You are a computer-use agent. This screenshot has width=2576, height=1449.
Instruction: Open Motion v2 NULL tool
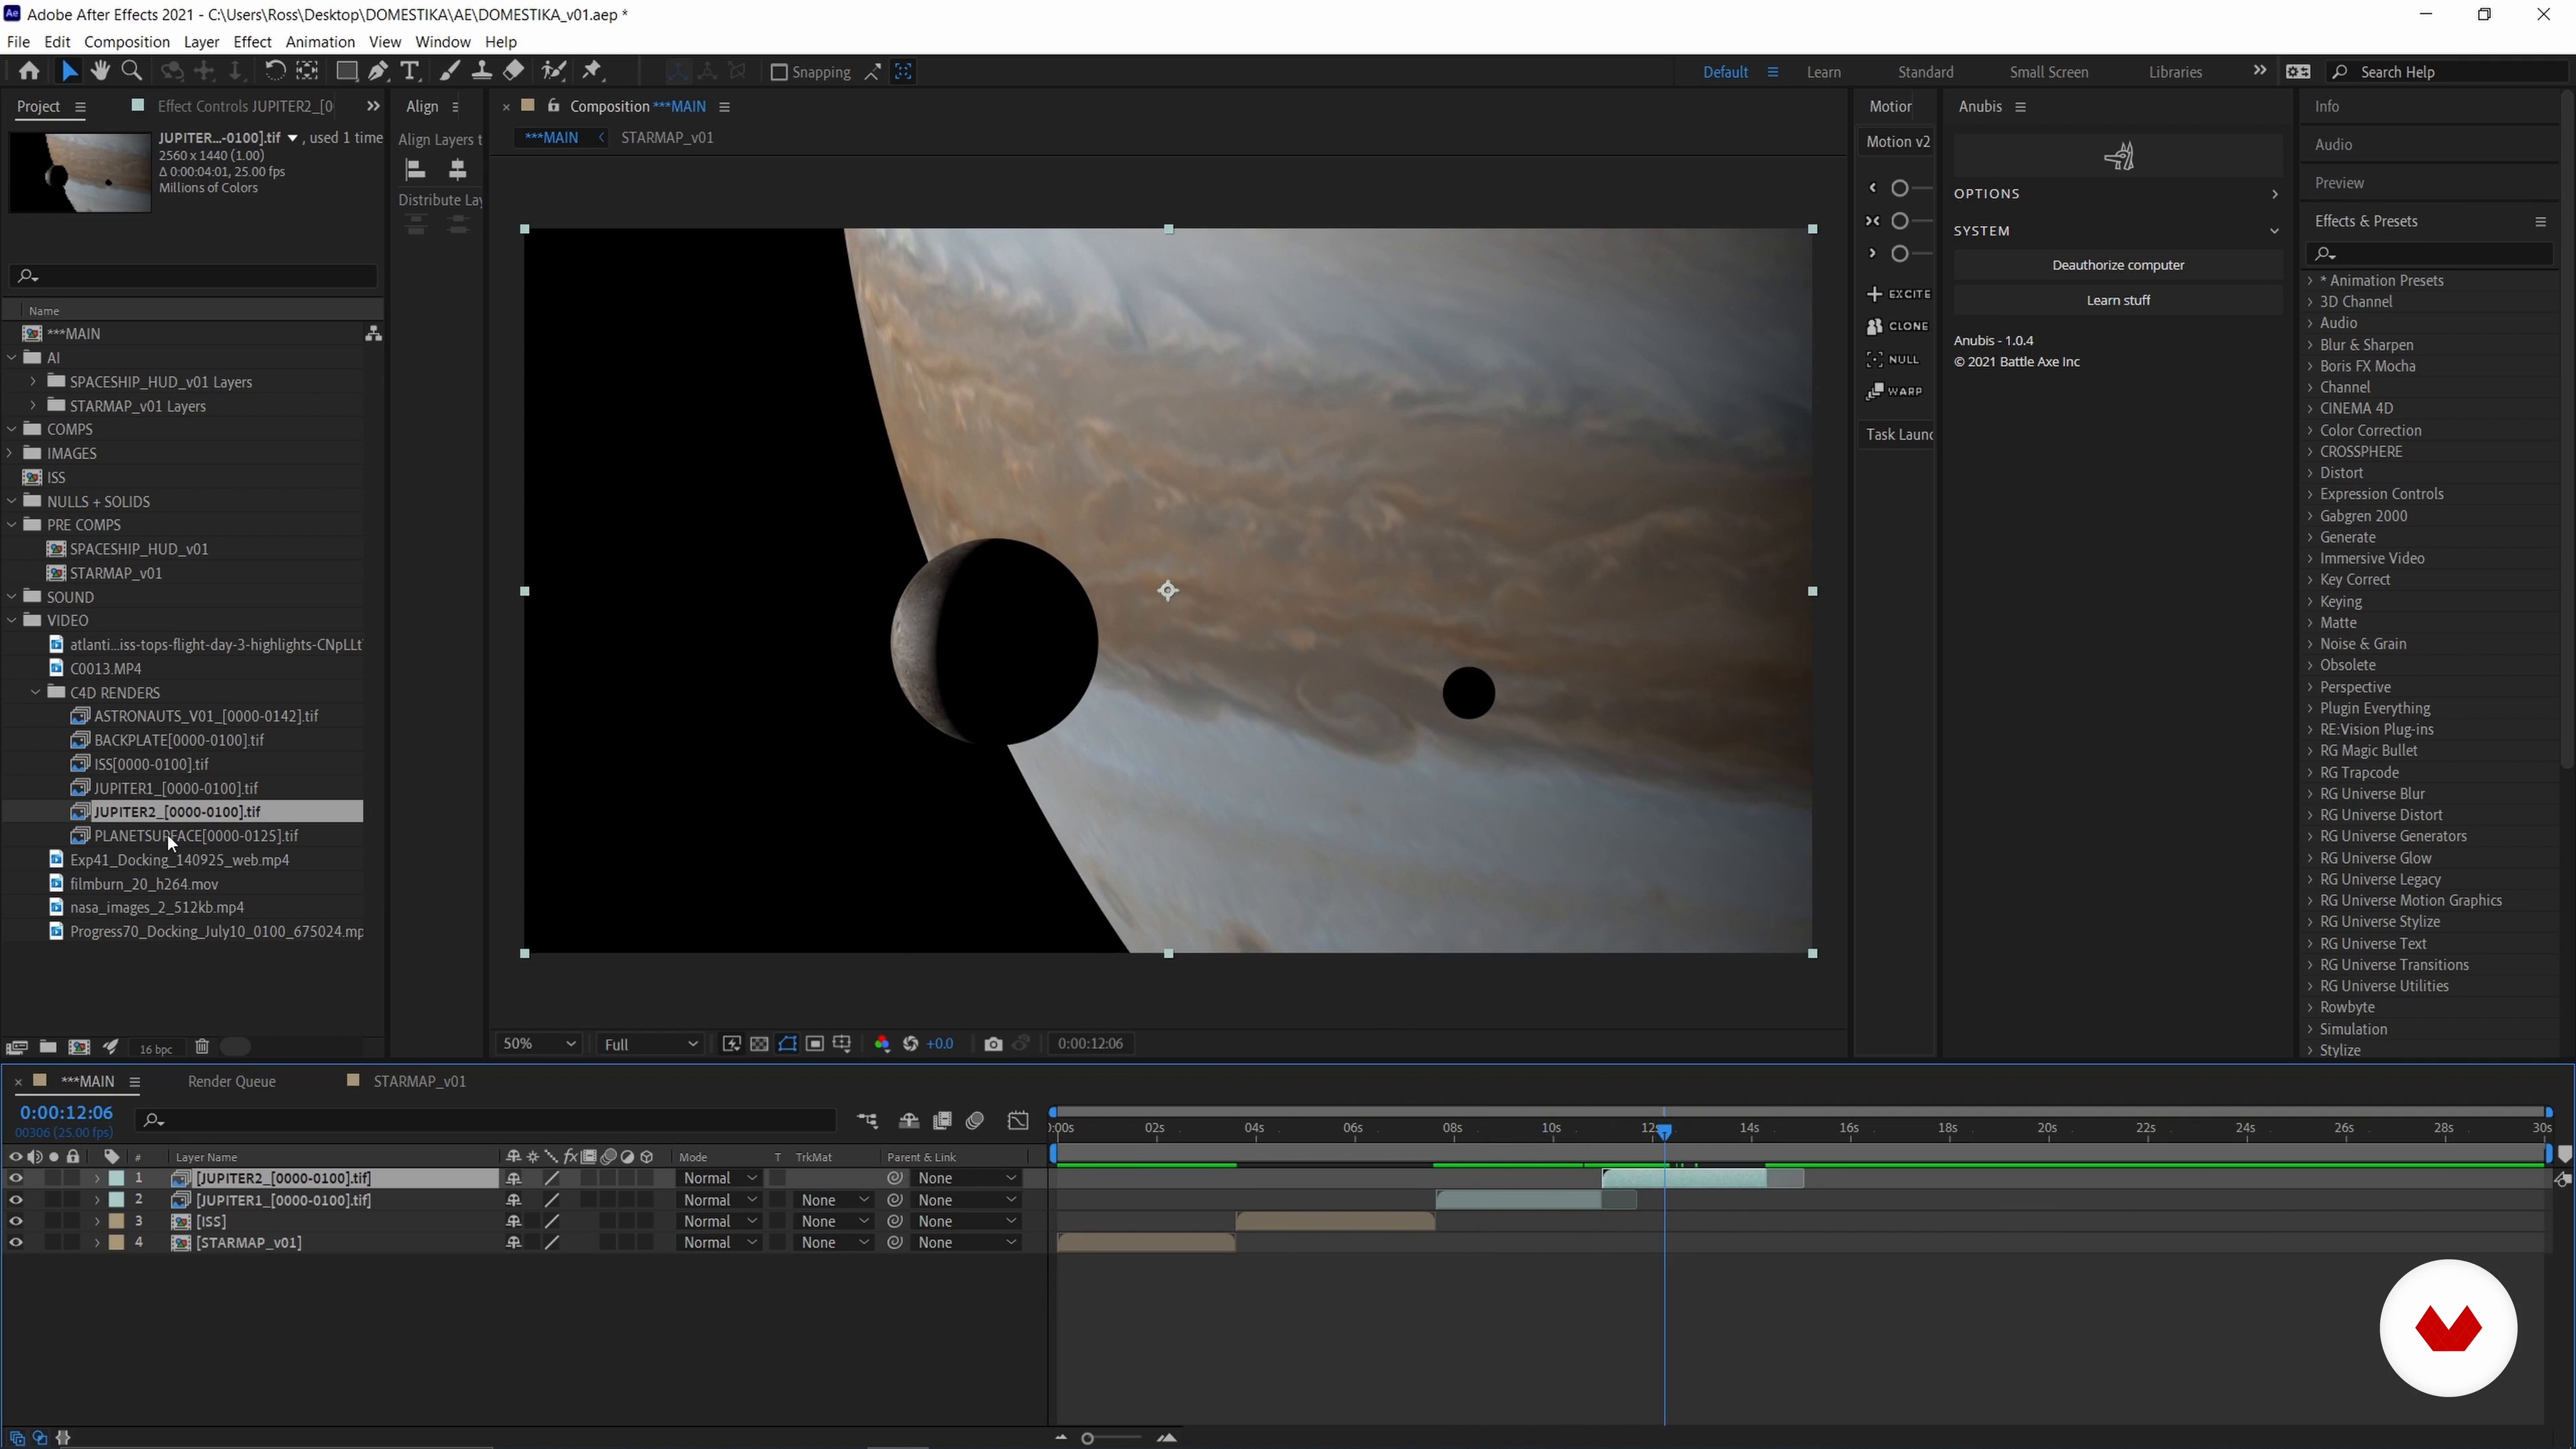pyautogui.click(x=1894, y=359)
